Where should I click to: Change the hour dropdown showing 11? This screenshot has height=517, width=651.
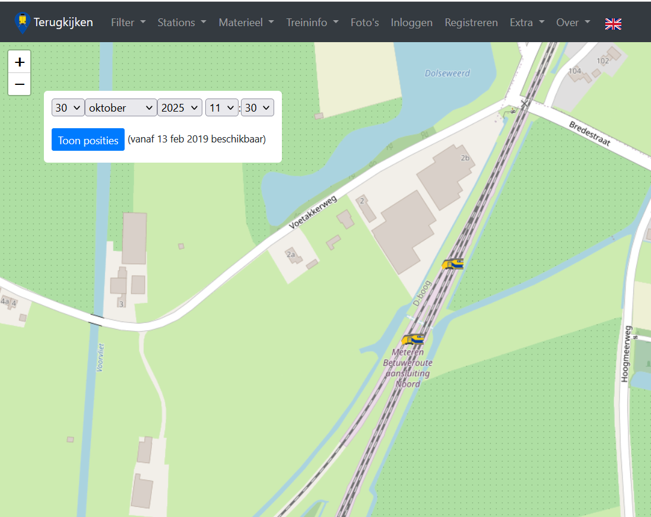pyautogui.click(x=222, y=108)
